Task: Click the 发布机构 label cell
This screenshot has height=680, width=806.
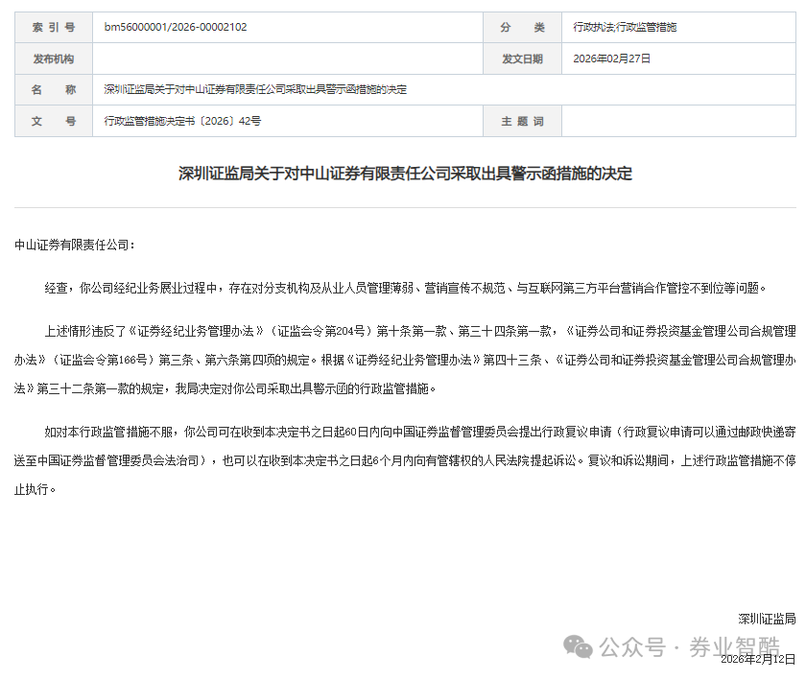Action: point(53,59)
